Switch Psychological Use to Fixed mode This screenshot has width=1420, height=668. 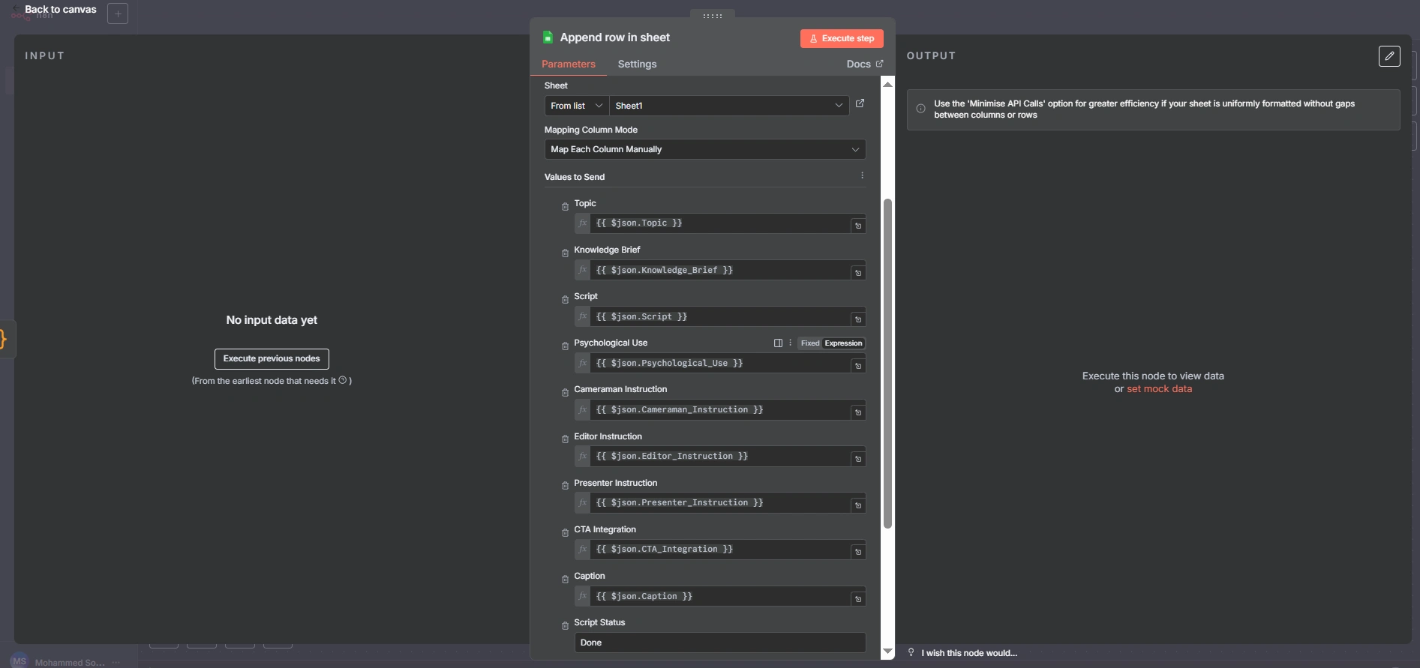pyautogui.click(x=810, y=343)
